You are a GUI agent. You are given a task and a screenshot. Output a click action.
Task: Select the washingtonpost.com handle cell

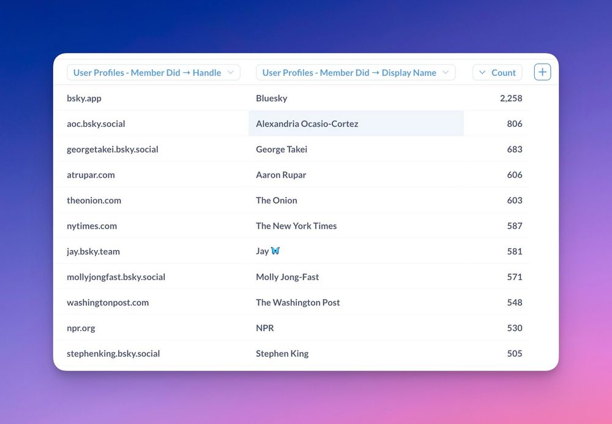[x=108, y=303]
